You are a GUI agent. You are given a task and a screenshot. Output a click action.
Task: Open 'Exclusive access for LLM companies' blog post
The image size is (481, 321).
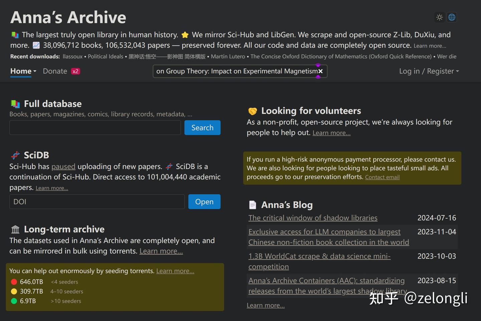329,237
